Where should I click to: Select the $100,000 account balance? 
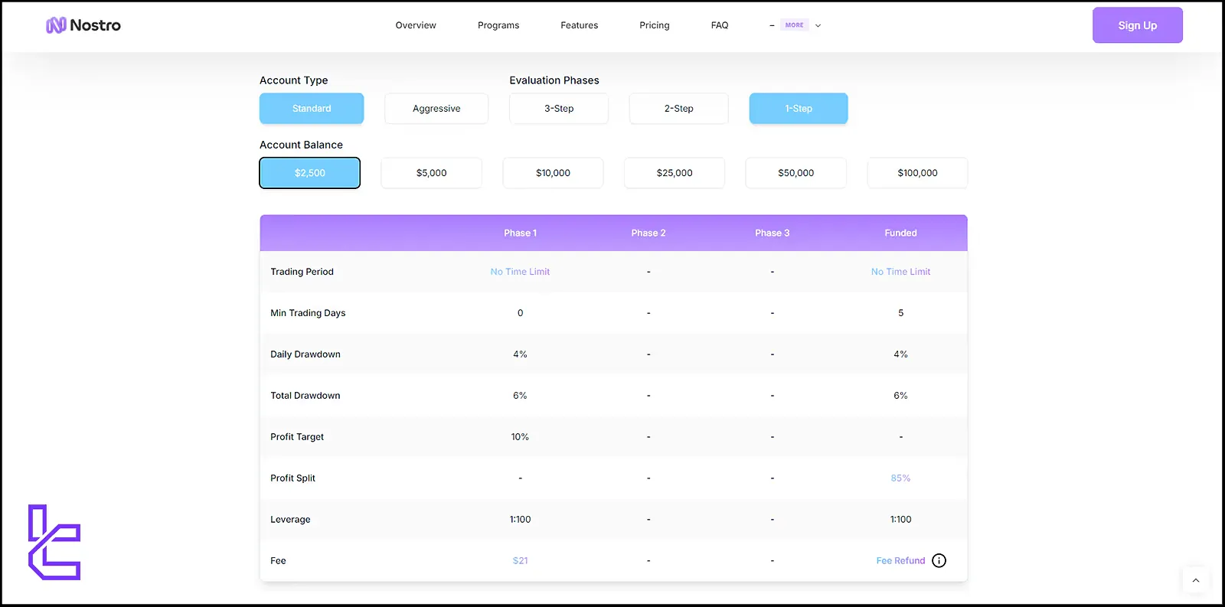click(x=917, y=173)
